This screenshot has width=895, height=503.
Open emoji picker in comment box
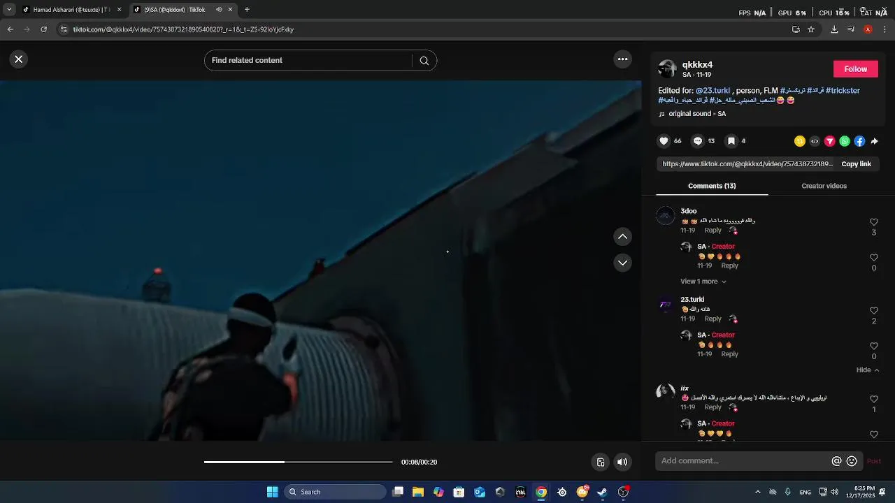[x=852, y=461]
